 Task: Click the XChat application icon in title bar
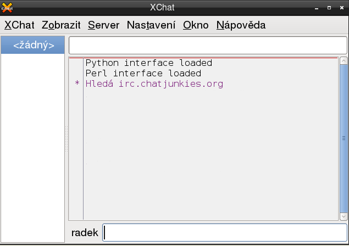(x=7, y=7)
